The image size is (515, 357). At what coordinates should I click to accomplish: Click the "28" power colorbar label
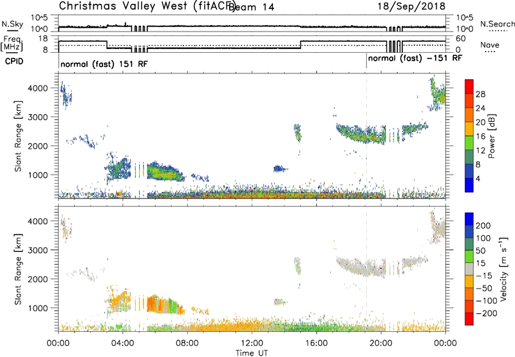(480, 94)
